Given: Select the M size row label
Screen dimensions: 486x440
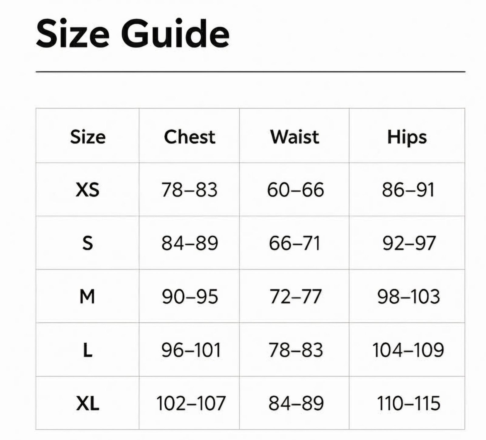Looking at the screenshot, I should [x=87, y=296].
